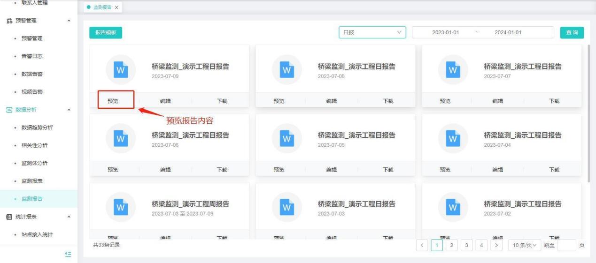This screenshot has height=263, width=596.
Task: Collapse the sidebar using bottom-left fold icon
Action: pos(68,254)
